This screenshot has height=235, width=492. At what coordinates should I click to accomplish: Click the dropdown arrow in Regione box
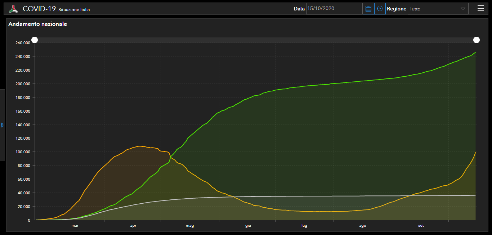point(463,9)
